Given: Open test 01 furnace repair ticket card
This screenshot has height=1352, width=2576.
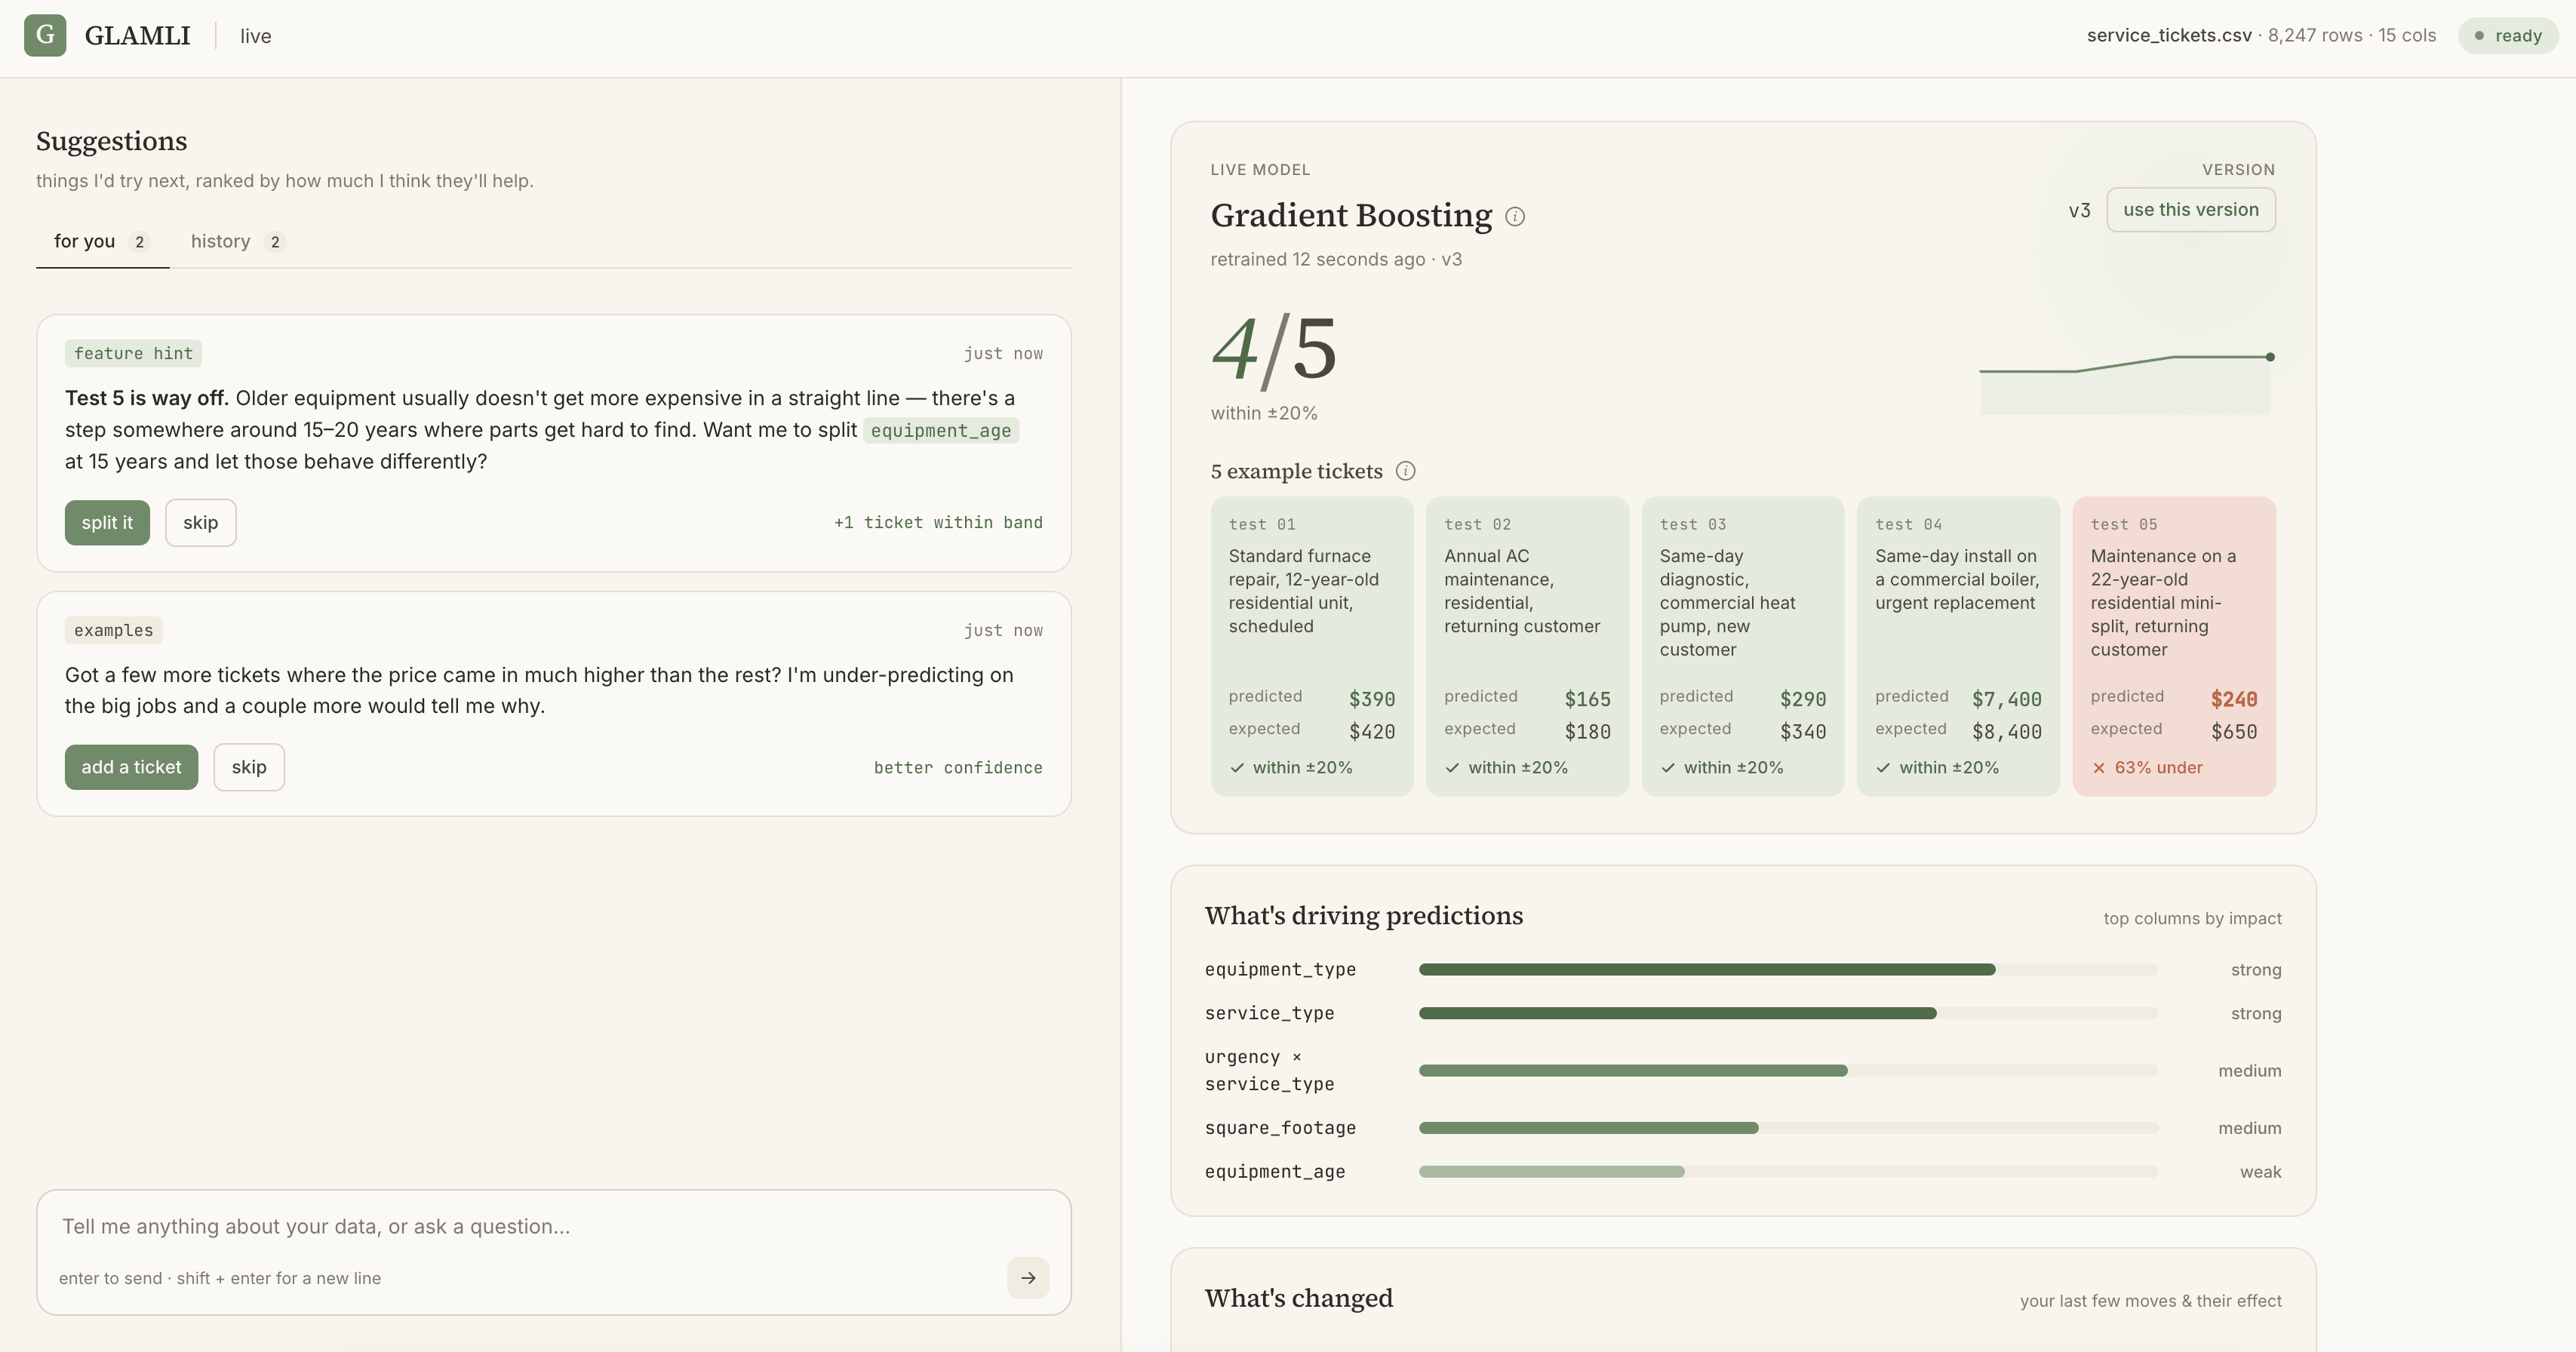Looking at the screenshot, I should (1312, 646).
